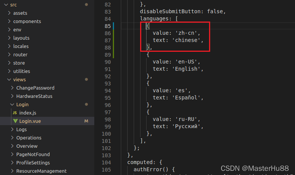The width and height of the screenshot is (295, 175).
Task: Click the languages array key
Action: coord(154,19)
